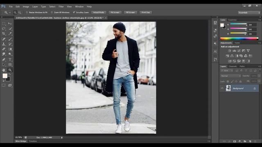
Task: Open the Essentials workspace dropdown
Action: click(x=249, y=13)
